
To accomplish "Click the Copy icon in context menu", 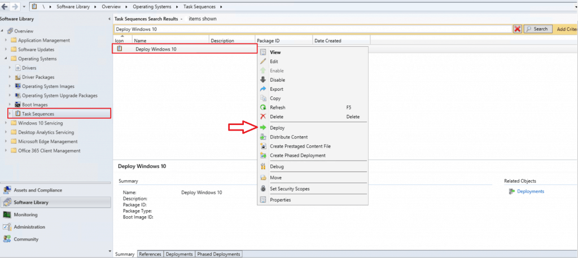I will pyautogui.click(x=263, y=98).
